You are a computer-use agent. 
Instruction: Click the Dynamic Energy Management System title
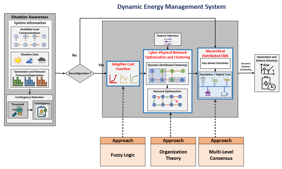click(172, 7)
